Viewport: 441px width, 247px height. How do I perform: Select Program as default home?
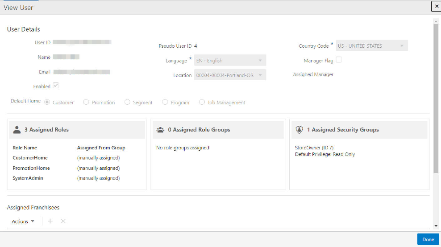point(165,102)
